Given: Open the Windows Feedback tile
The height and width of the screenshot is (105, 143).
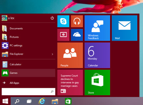Looking at the screenshot, I should coord(97,28).
